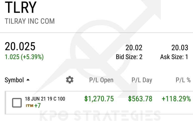Select the TILRAY INC COM company name
Viewport: 193px width, 121px height.
[x=30, y=21]
